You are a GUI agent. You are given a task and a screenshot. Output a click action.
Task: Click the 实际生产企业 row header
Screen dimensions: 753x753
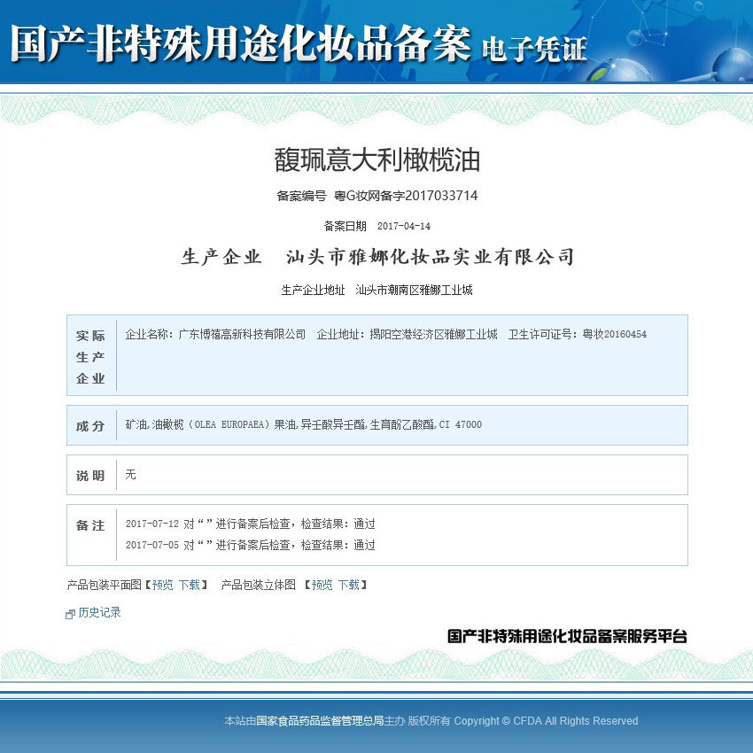[90, 356]
